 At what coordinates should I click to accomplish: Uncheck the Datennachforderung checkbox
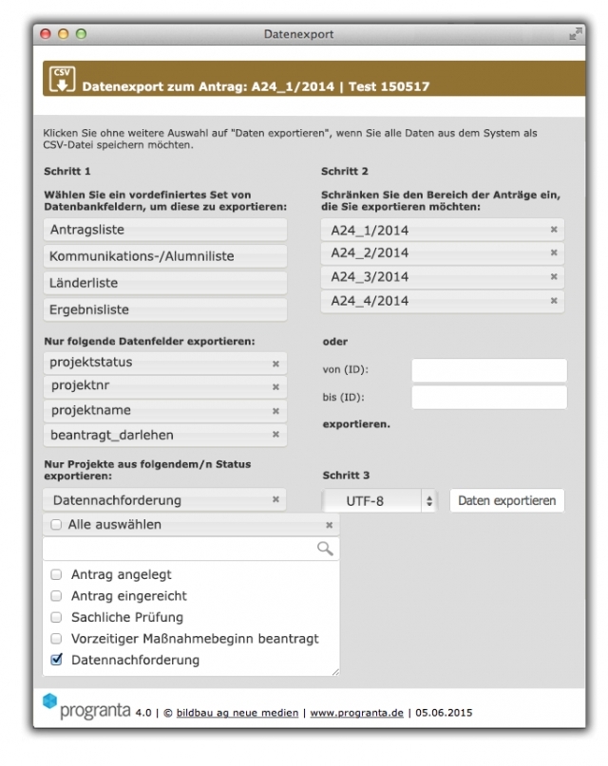tap(56, 661)
